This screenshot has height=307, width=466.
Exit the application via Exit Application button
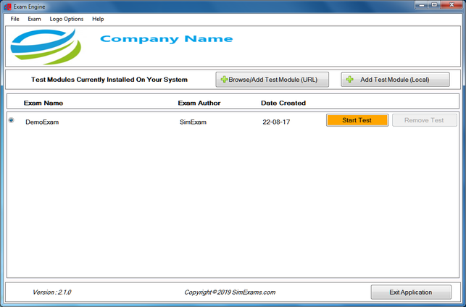click(411, 292)
